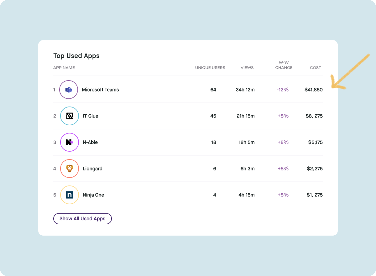This screenshot has height=276, width=376.
Task: Select the IT Glue app name
Action: (x=91, y=116)
